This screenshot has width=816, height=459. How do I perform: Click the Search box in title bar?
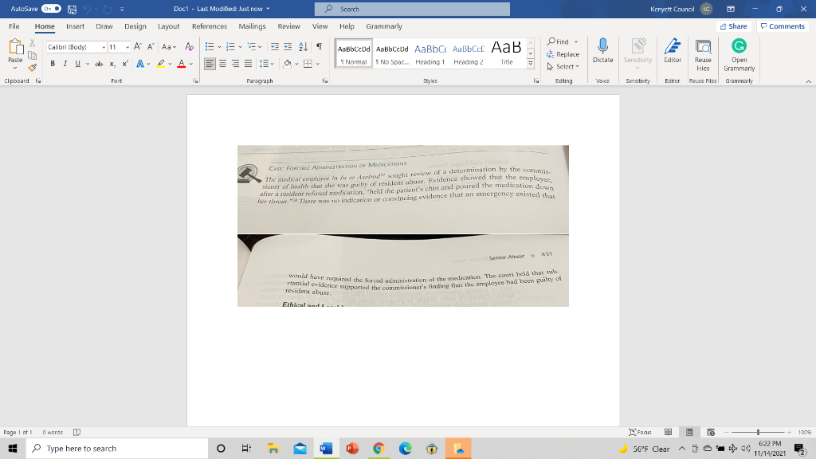(412, 9)
